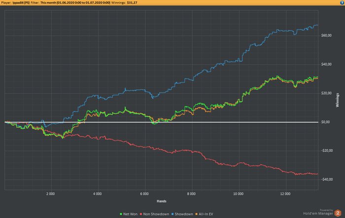Screen dimensions: 345x218
Task: Click the Winnings $31,27 value in header
Action: click(x=132, y=2)
